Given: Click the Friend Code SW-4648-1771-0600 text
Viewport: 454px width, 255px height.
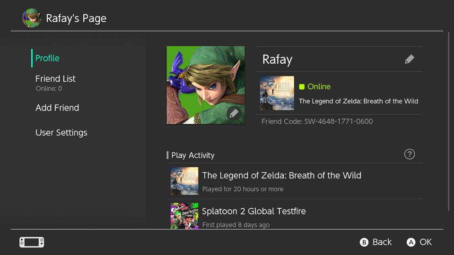Looking at the screenshot, I should tap(317, 121).
